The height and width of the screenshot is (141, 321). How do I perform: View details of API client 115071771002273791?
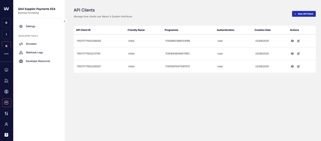click(292, 54)
